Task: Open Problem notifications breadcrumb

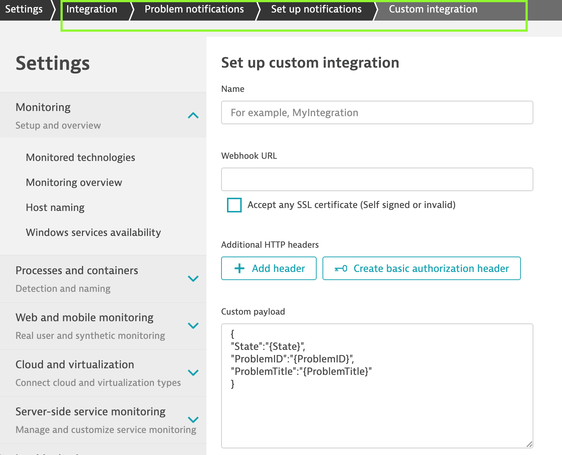Action: (194, 9)
